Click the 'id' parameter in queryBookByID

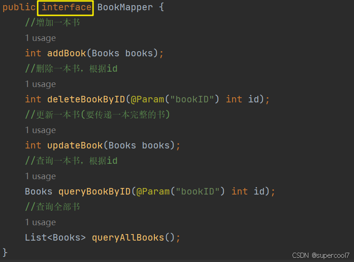[x=259, y=192]
